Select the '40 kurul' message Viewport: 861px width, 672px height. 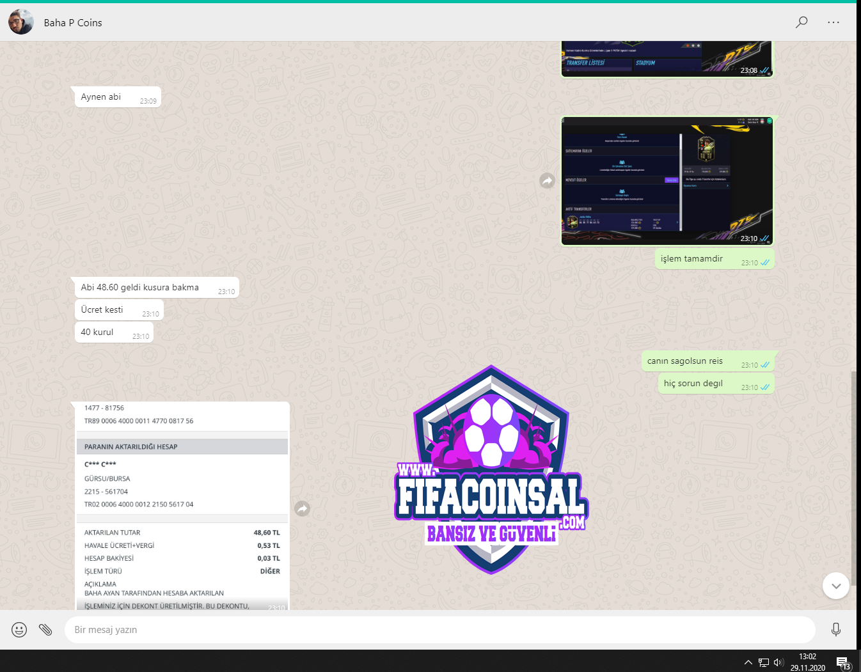(x=114, y=332)
